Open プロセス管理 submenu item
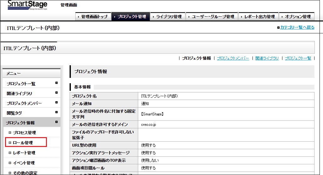 pyautogui.click(x=24, y=132)
